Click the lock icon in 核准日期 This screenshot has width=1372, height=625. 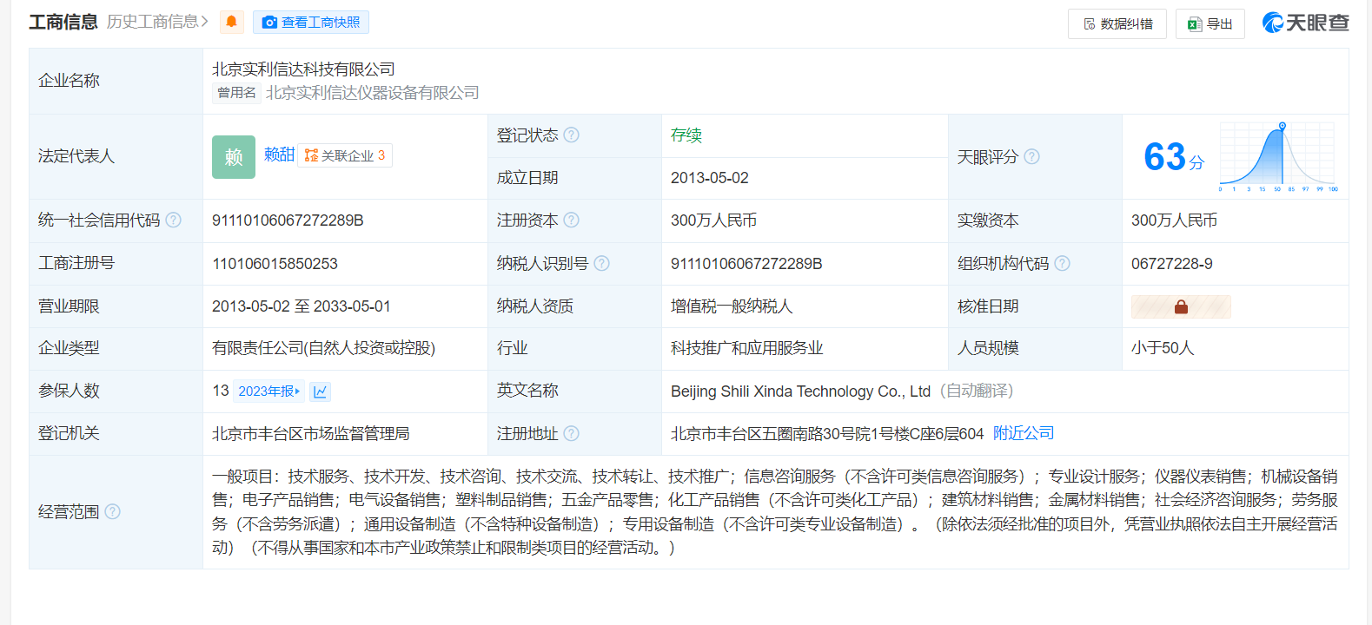point(1181,306)
